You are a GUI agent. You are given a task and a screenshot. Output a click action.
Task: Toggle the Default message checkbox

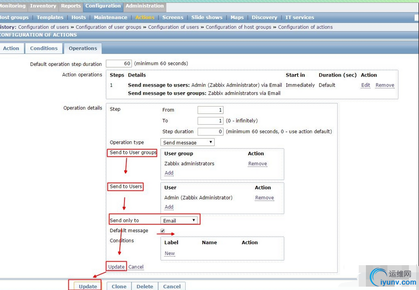pos(163,231)
